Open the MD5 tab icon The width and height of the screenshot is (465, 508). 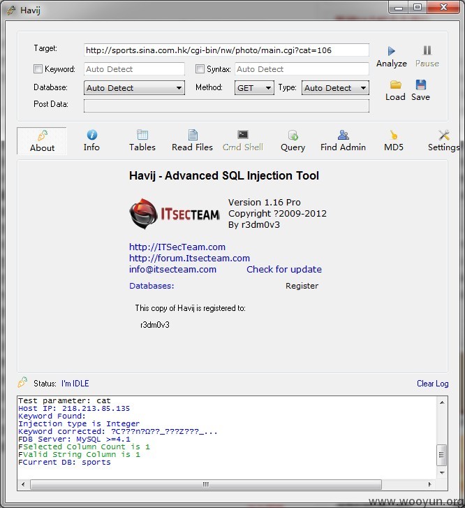point(394,135)
